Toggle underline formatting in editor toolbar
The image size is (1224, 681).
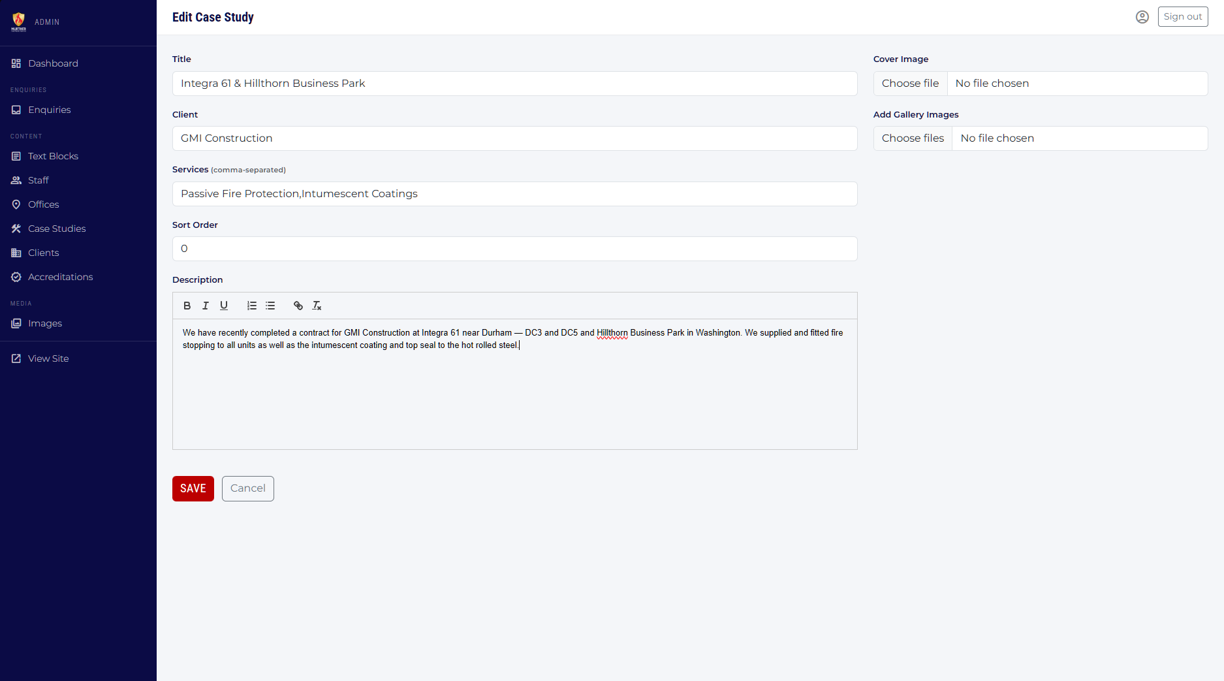click(224, 306)
